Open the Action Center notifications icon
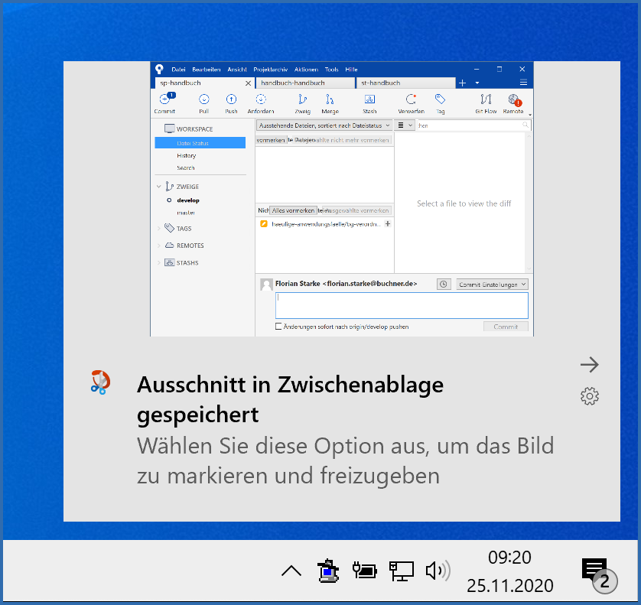Image resolution: width=641 pixels, height=605 pixels. point(595,571)
